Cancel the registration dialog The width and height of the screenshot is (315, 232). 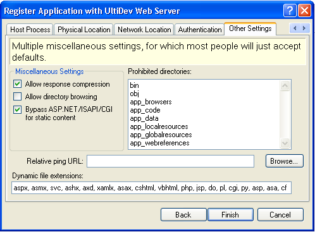(280, 215)
